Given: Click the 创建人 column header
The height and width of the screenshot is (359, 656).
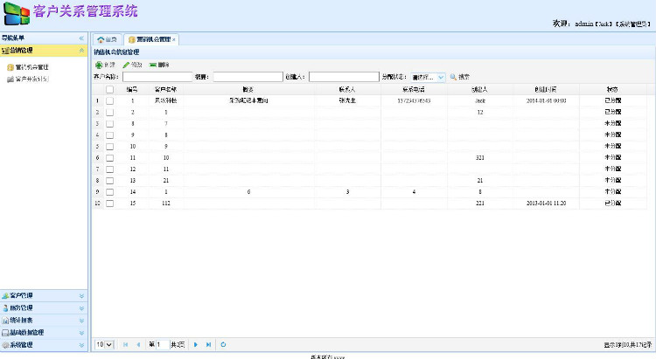Looking at the screenshot, I should 480,89.
